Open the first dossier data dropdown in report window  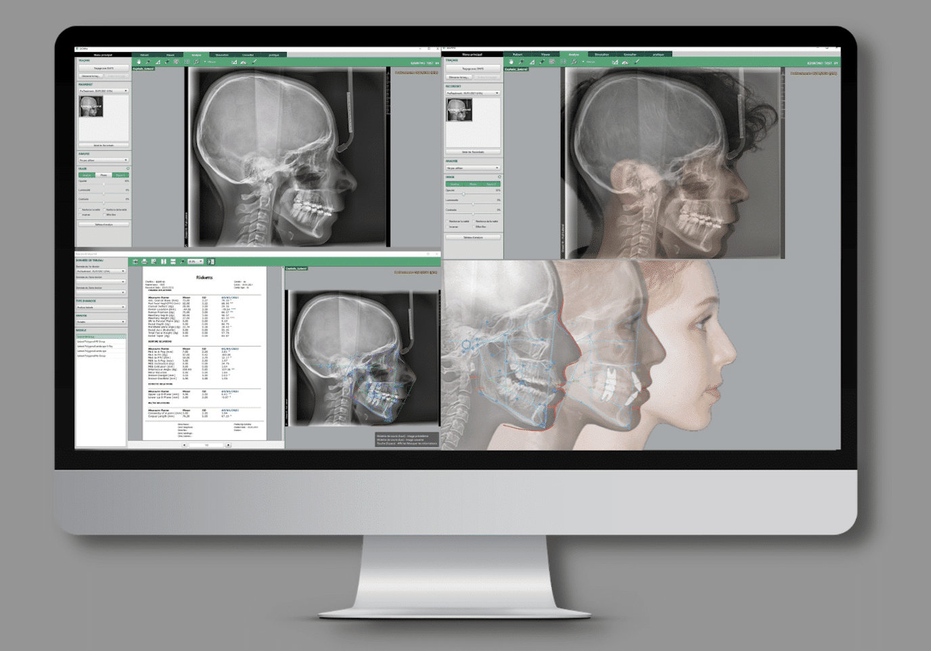[x=101, y=271]
